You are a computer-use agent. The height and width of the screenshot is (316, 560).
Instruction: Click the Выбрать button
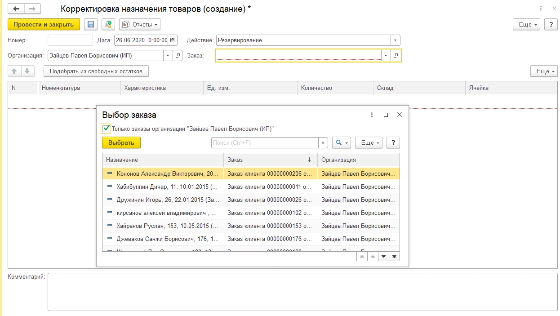121,143
